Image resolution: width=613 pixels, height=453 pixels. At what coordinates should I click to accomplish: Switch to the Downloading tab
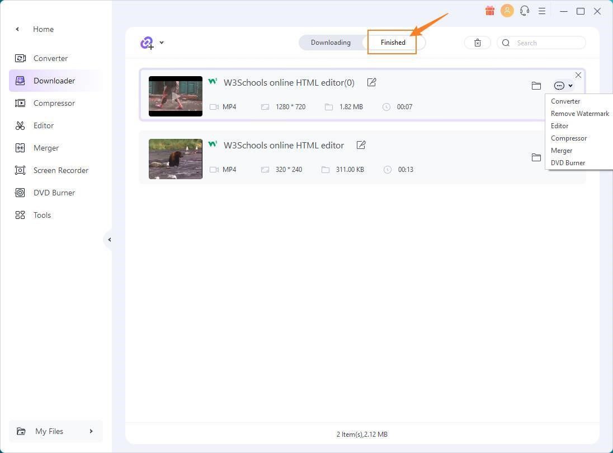click(331, 42)
